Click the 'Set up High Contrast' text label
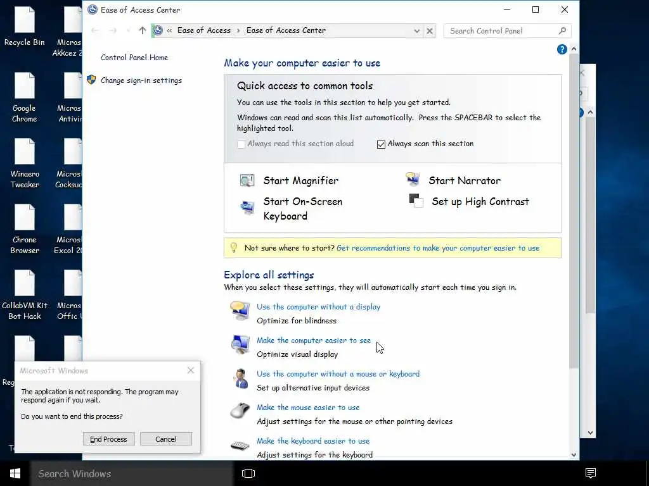 coord(480,202)
